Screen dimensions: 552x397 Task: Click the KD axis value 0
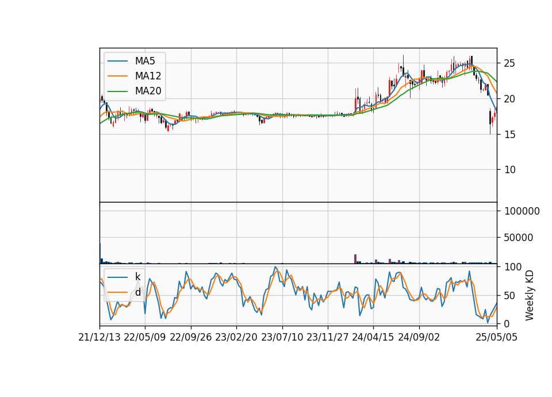coord(507,323)
